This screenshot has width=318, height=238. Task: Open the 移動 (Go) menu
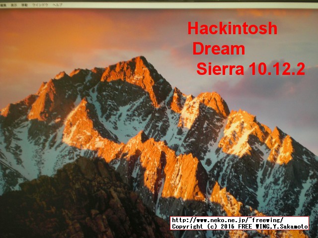(x=24, y=5)
